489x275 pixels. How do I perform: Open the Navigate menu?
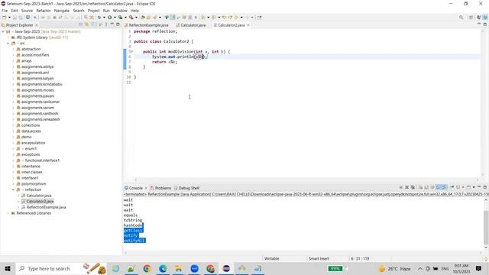point(62,11)
